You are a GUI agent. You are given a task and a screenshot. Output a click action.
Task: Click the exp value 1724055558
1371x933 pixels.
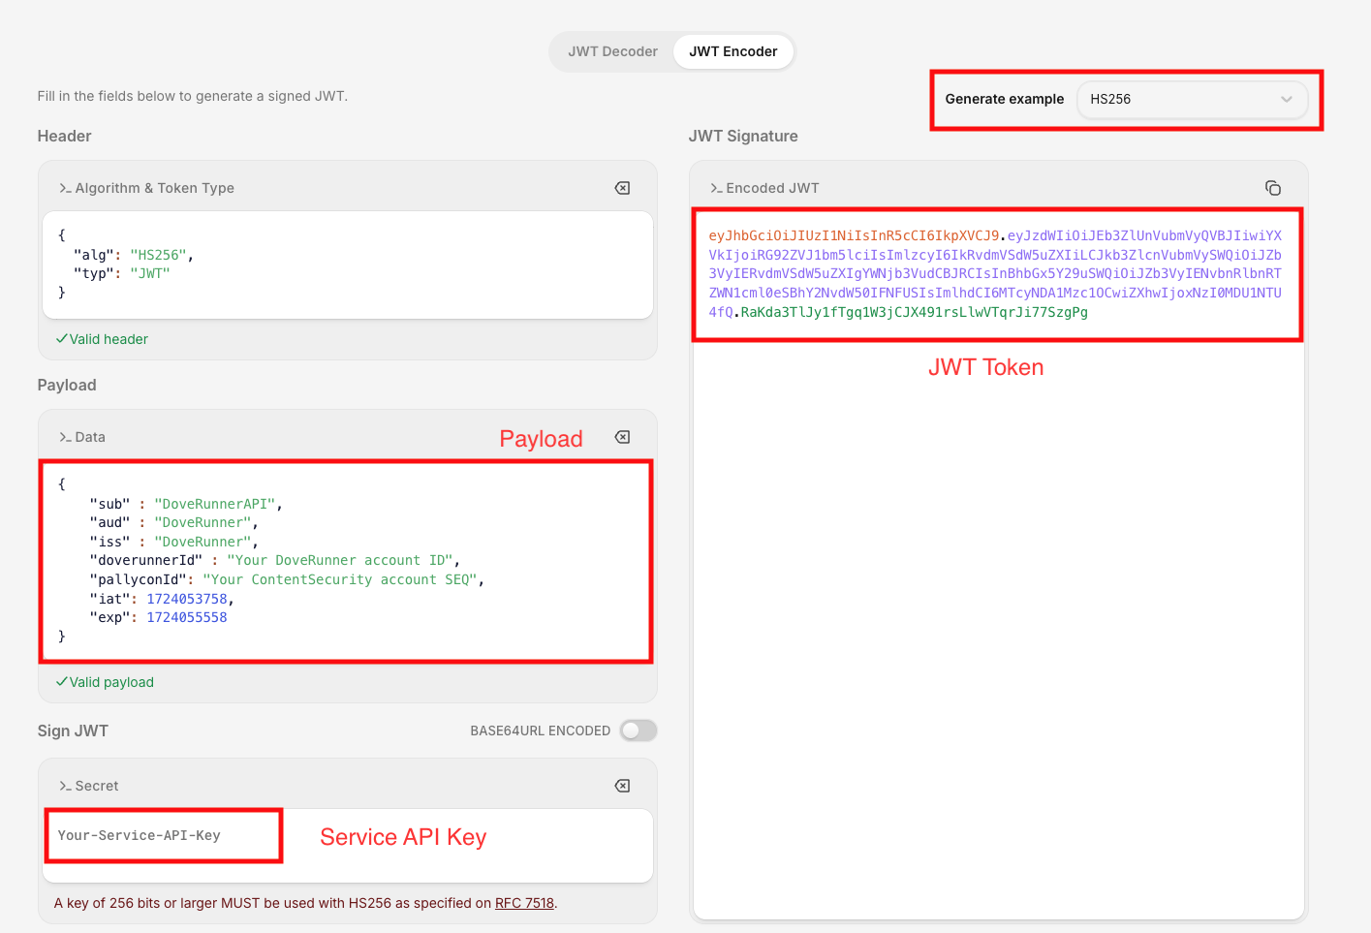(187, 617)
